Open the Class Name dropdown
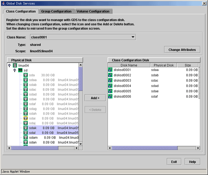Image resolution: width=208 pixels, height=175 pixels. [x=133, y=37]
